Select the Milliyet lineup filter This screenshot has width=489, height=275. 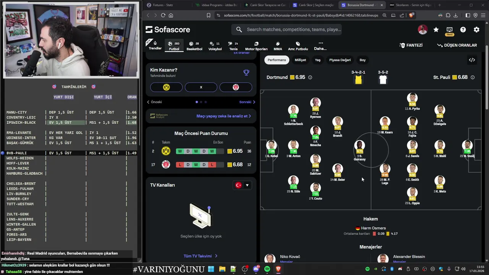[x=300, y=60]
